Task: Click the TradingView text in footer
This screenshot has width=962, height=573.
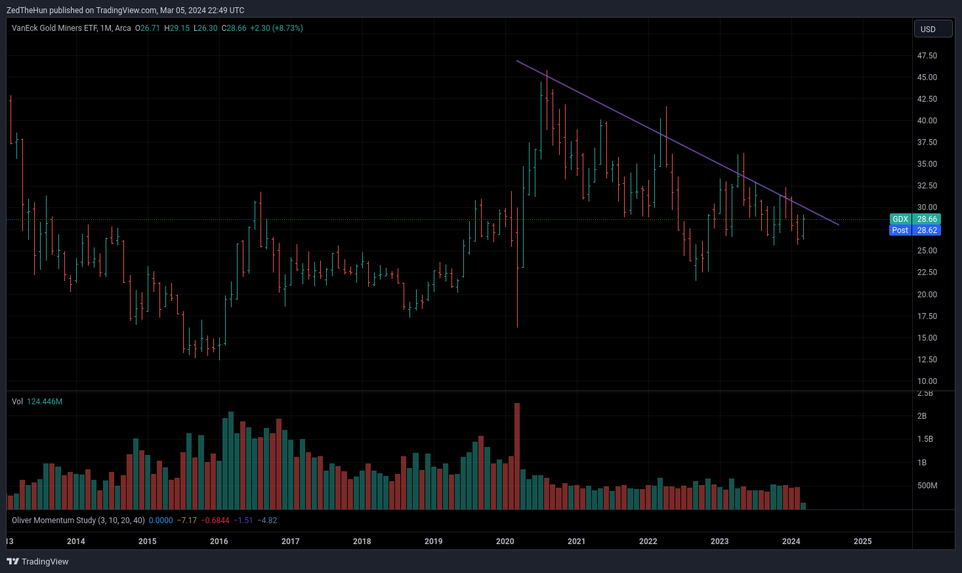Action: 45,562
